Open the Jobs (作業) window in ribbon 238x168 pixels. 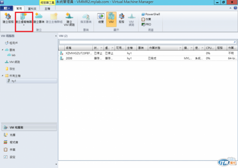coord(146,19)
